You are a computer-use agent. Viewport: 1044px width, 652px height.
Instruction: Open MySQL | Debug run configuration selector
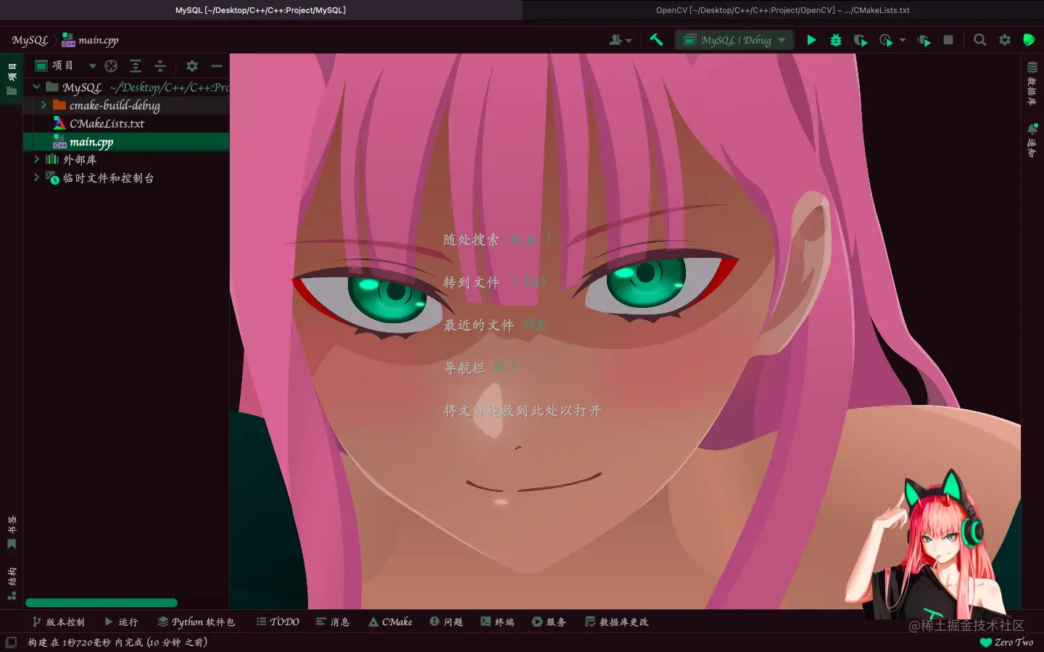(x=734, y=40)
